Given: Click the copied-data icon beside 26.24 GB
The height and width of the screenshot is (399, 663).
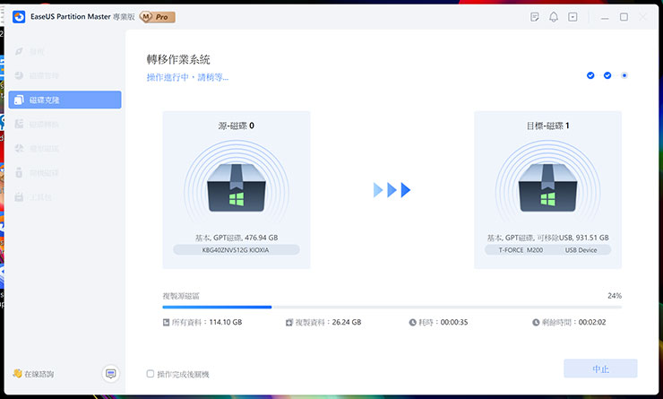Looking at the screenshot, I should (x=289, y=323).
